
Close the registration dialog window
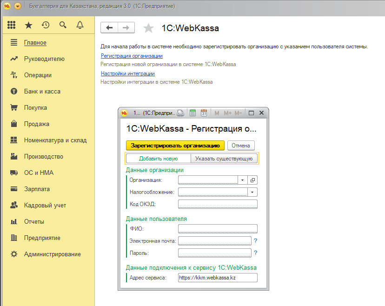coord(261,113)
